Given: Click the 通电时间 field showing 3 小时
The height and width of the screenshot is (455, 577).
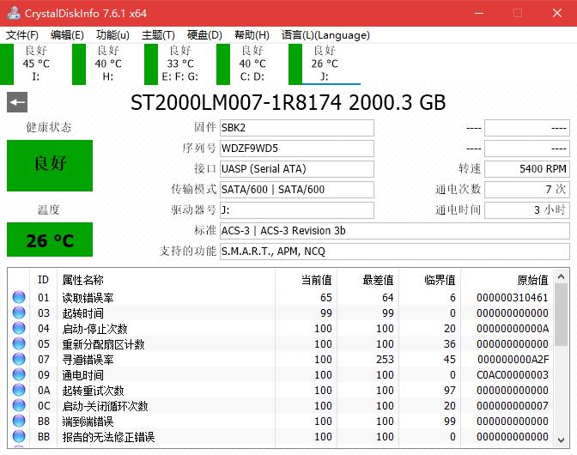Looking at the screenshot, I should coord(527,210).
